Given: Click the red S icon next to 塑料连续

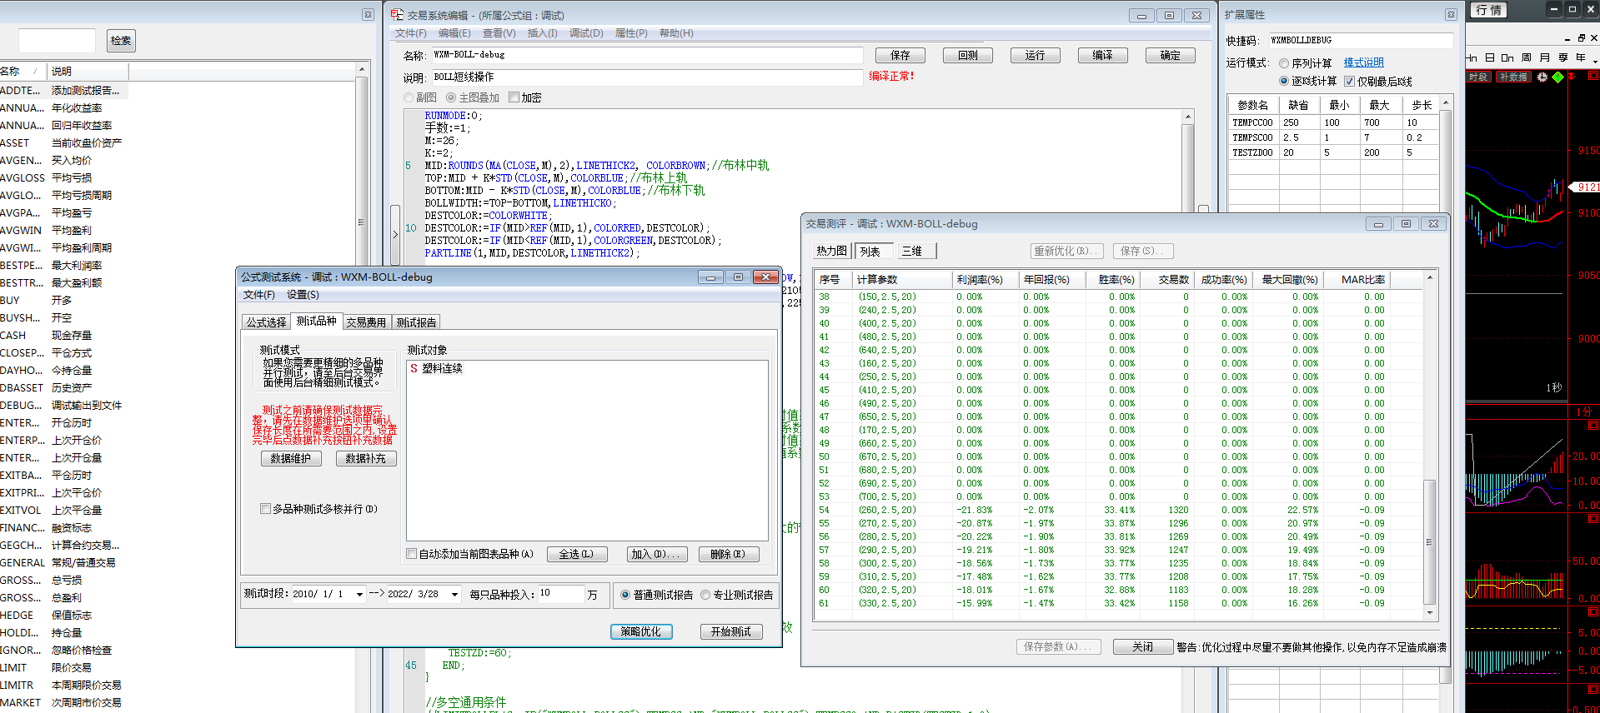Looking at the screenshot, I should (414, 368).
